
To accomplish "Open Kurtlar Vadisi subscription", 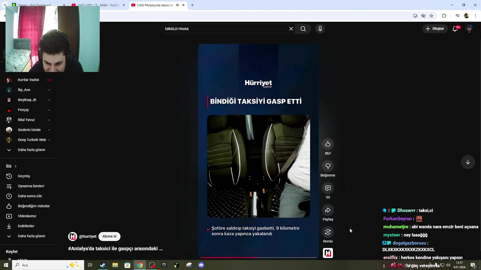I will 29,80.
